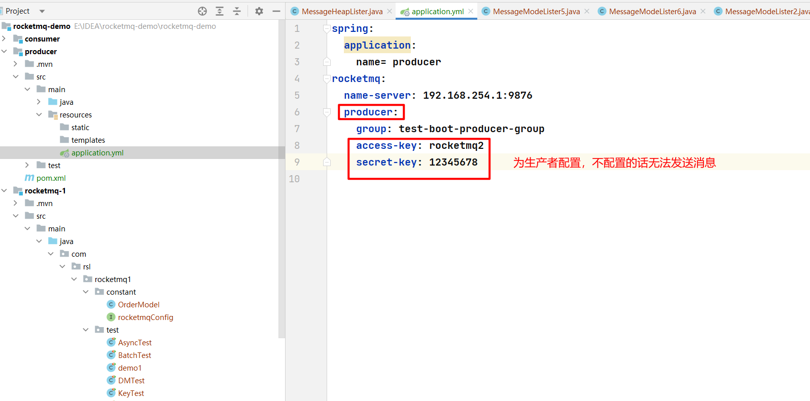810x401 pixels.
Task: Select the application.yml editor tab
Action: [x=438, y=11]
